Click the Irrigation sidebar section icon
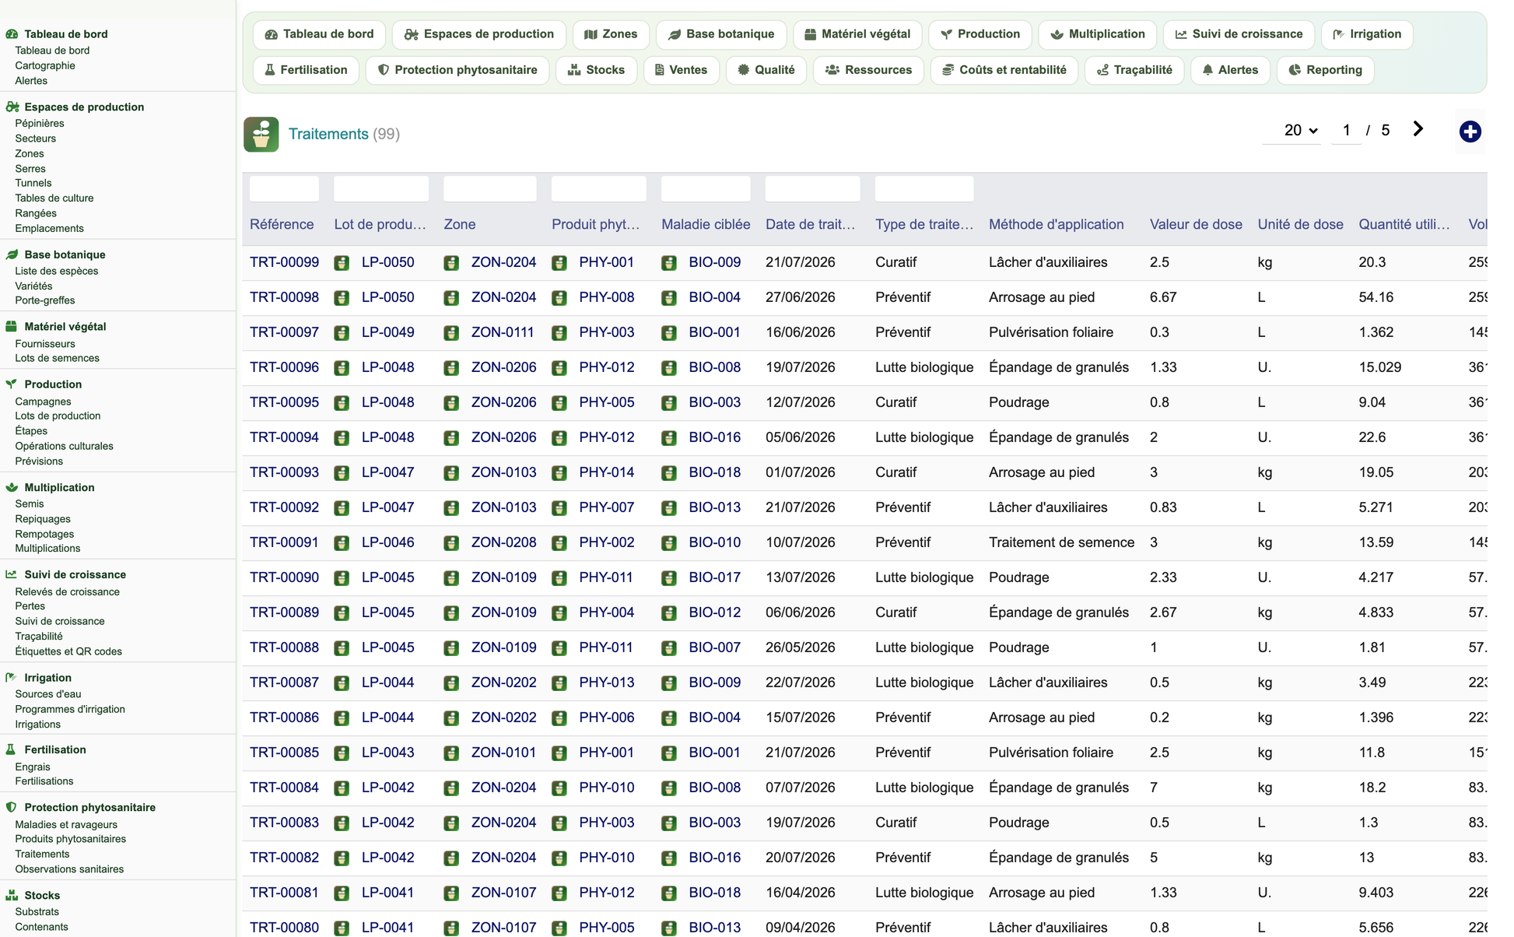The height and width of the screenshot is (937, 1514). [x=12, y=678]
